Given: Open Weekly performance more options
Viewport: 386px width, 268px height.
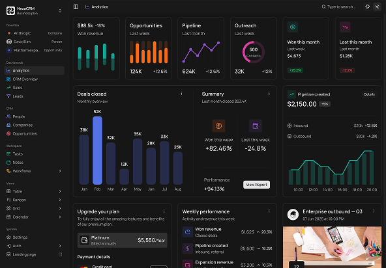Looking at the screenshot, I should coord(269,211).
